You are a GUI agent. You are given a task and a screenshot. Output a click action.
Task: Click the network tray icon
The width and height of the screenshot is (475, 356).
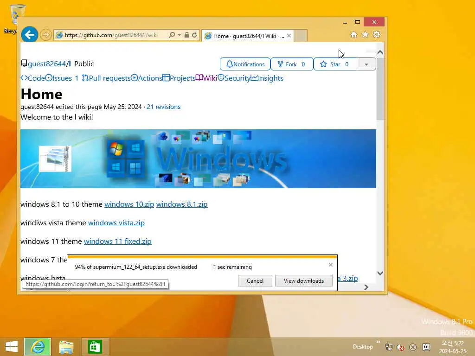(x=389, y=347)
